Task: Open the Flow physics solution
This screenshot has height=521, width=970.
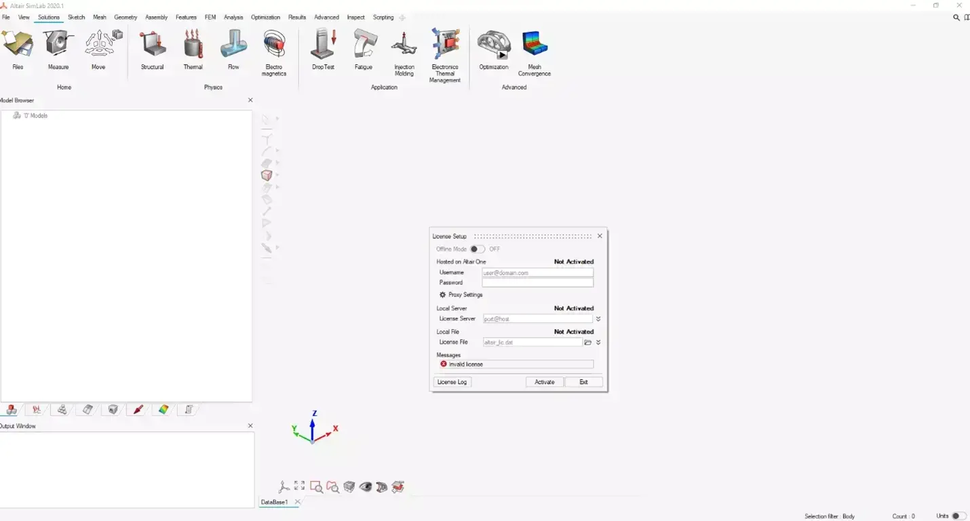Action: 233,50
